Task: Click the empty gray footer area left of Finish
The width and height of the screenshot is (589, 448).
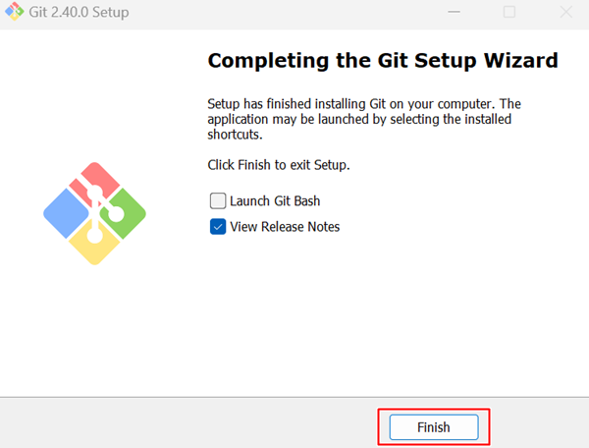Action: pos(187,423)
